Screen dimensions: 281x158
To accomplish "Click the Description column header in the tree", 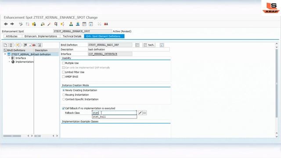I will (46, 50).
